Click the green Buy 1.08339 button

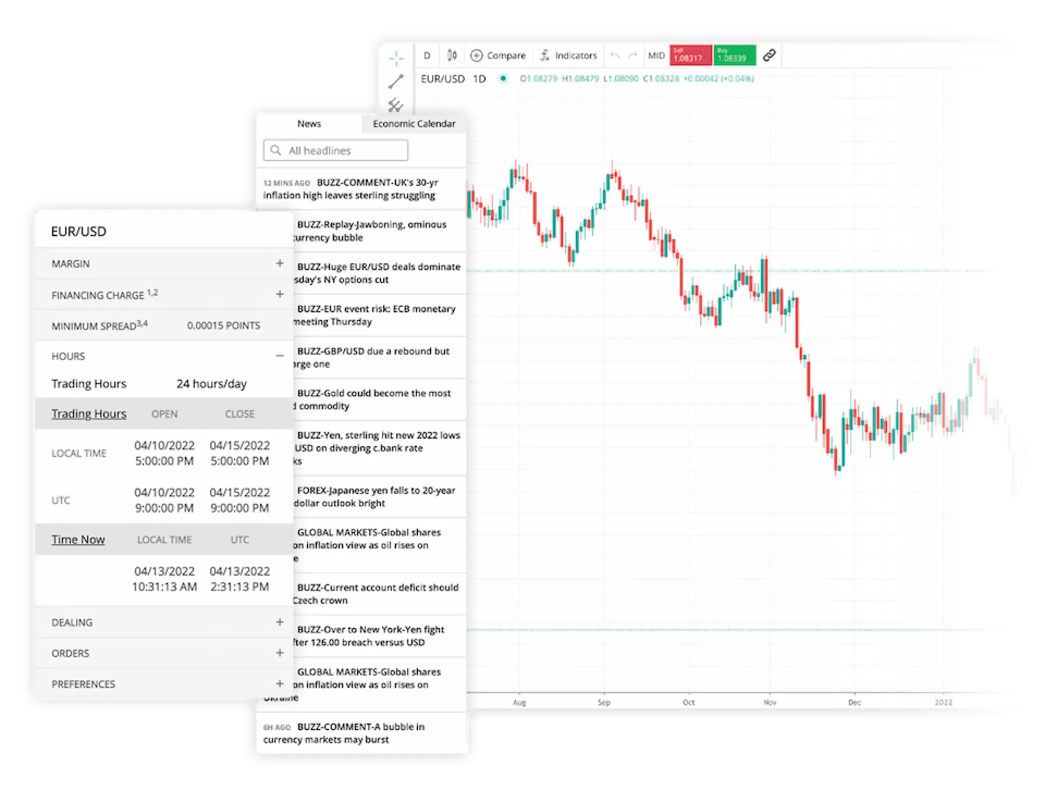[735, 55]
